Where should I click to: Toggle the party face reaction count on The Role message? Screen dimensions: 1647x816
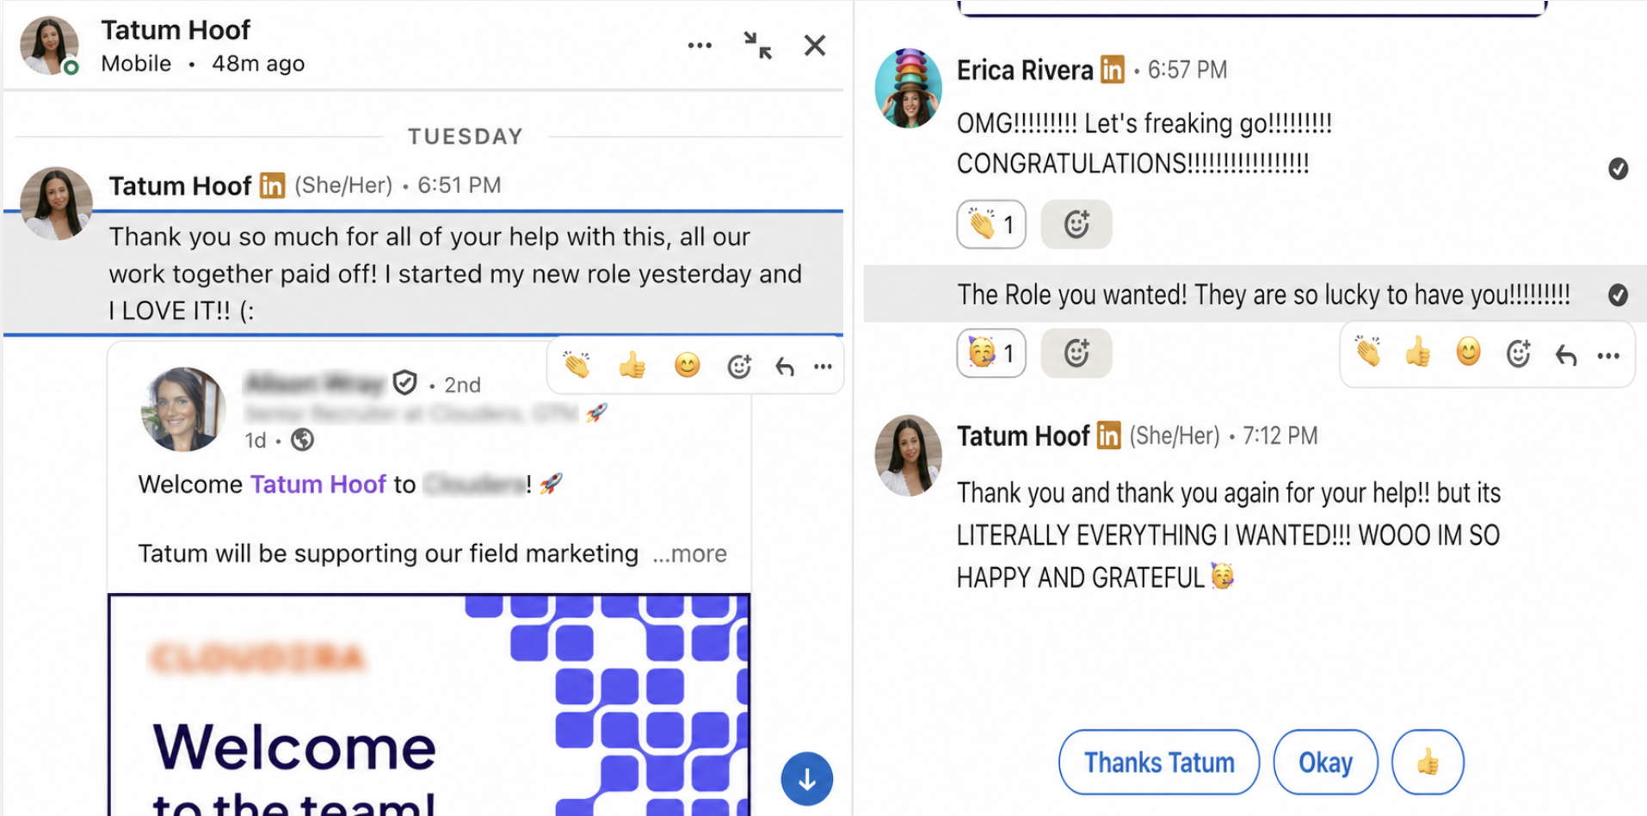[991, 353]
